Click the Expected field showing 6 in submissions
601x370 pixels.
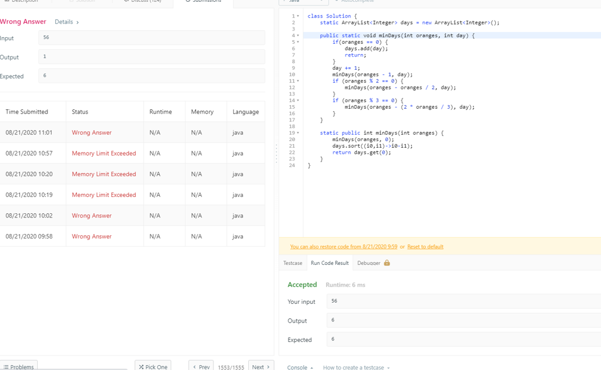click(x=152, y=76)
